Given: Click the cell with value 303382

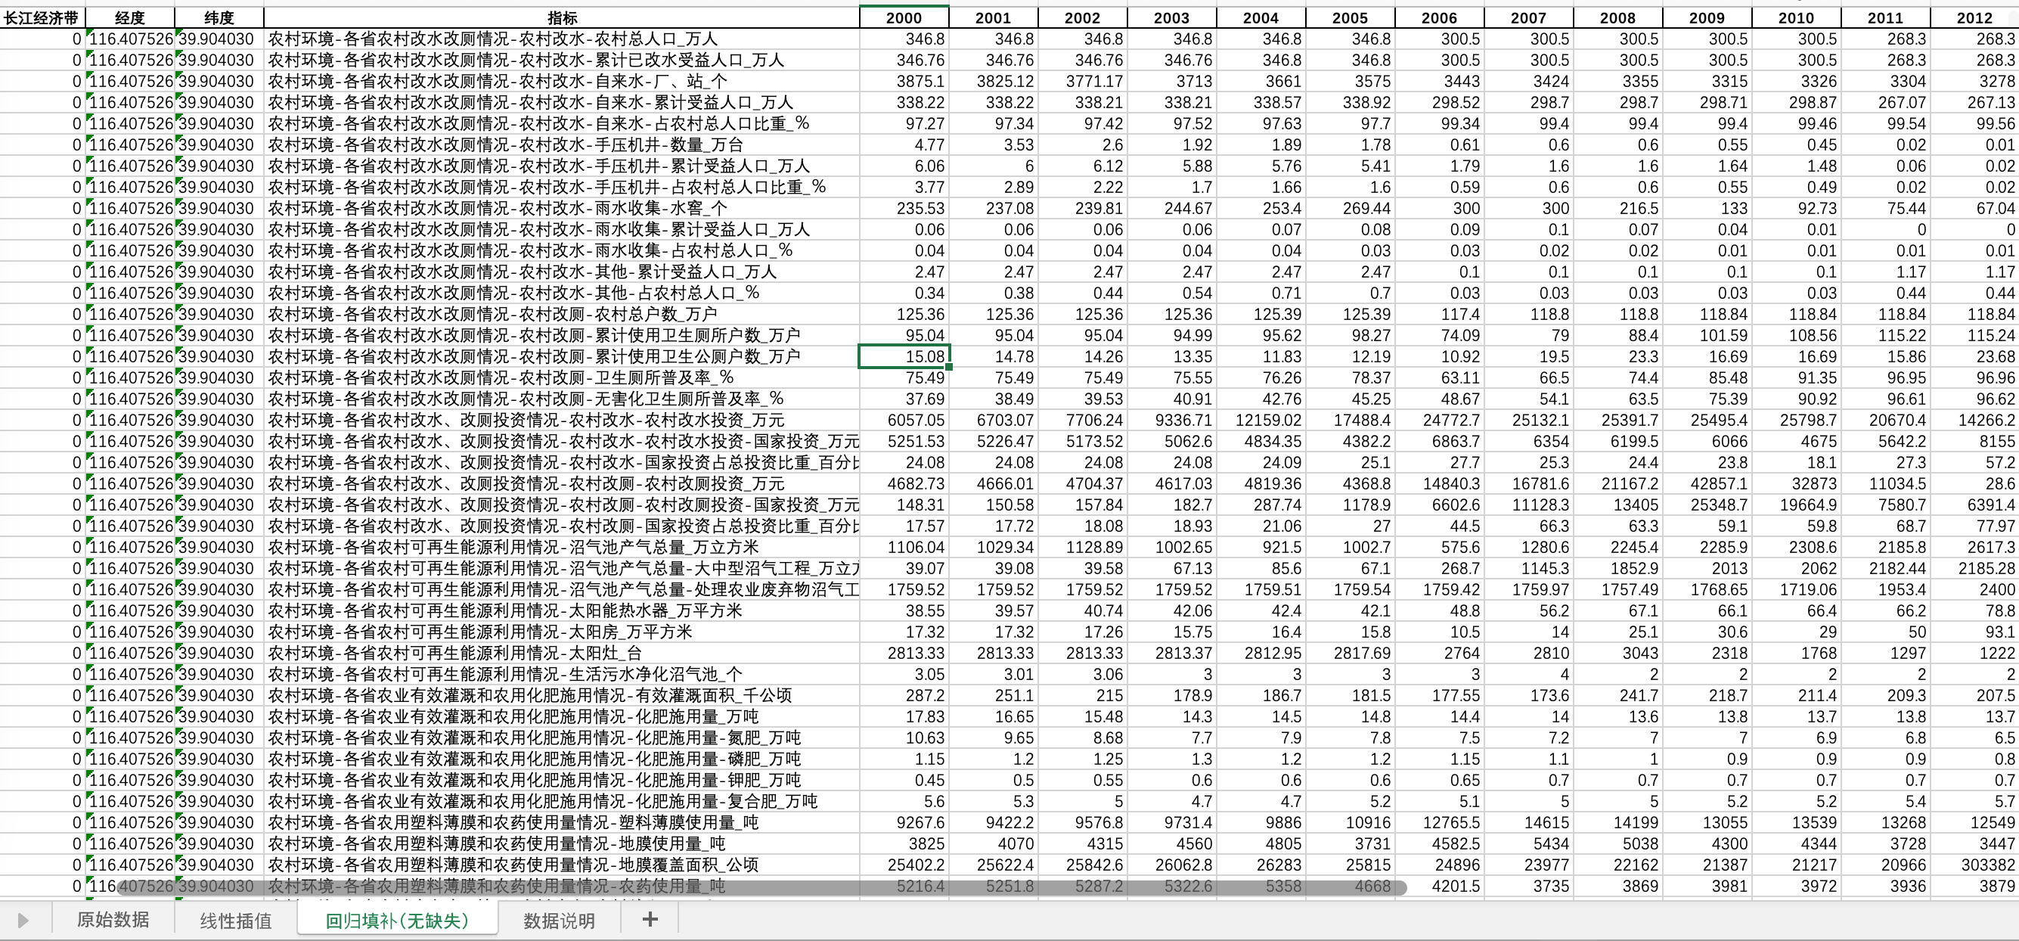Looking at the screenshot, I should (1974, 864).
